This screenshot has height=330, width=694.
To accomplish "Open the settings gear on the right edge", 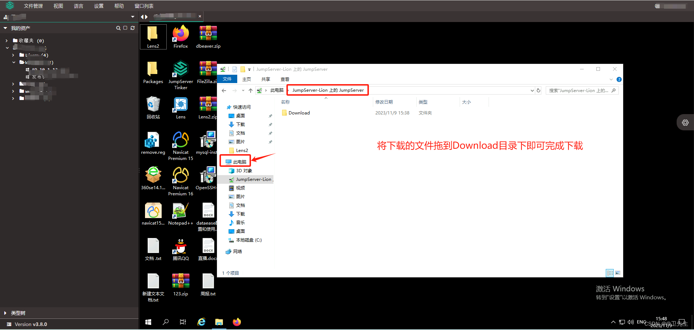I will click(x=685, y=122).
